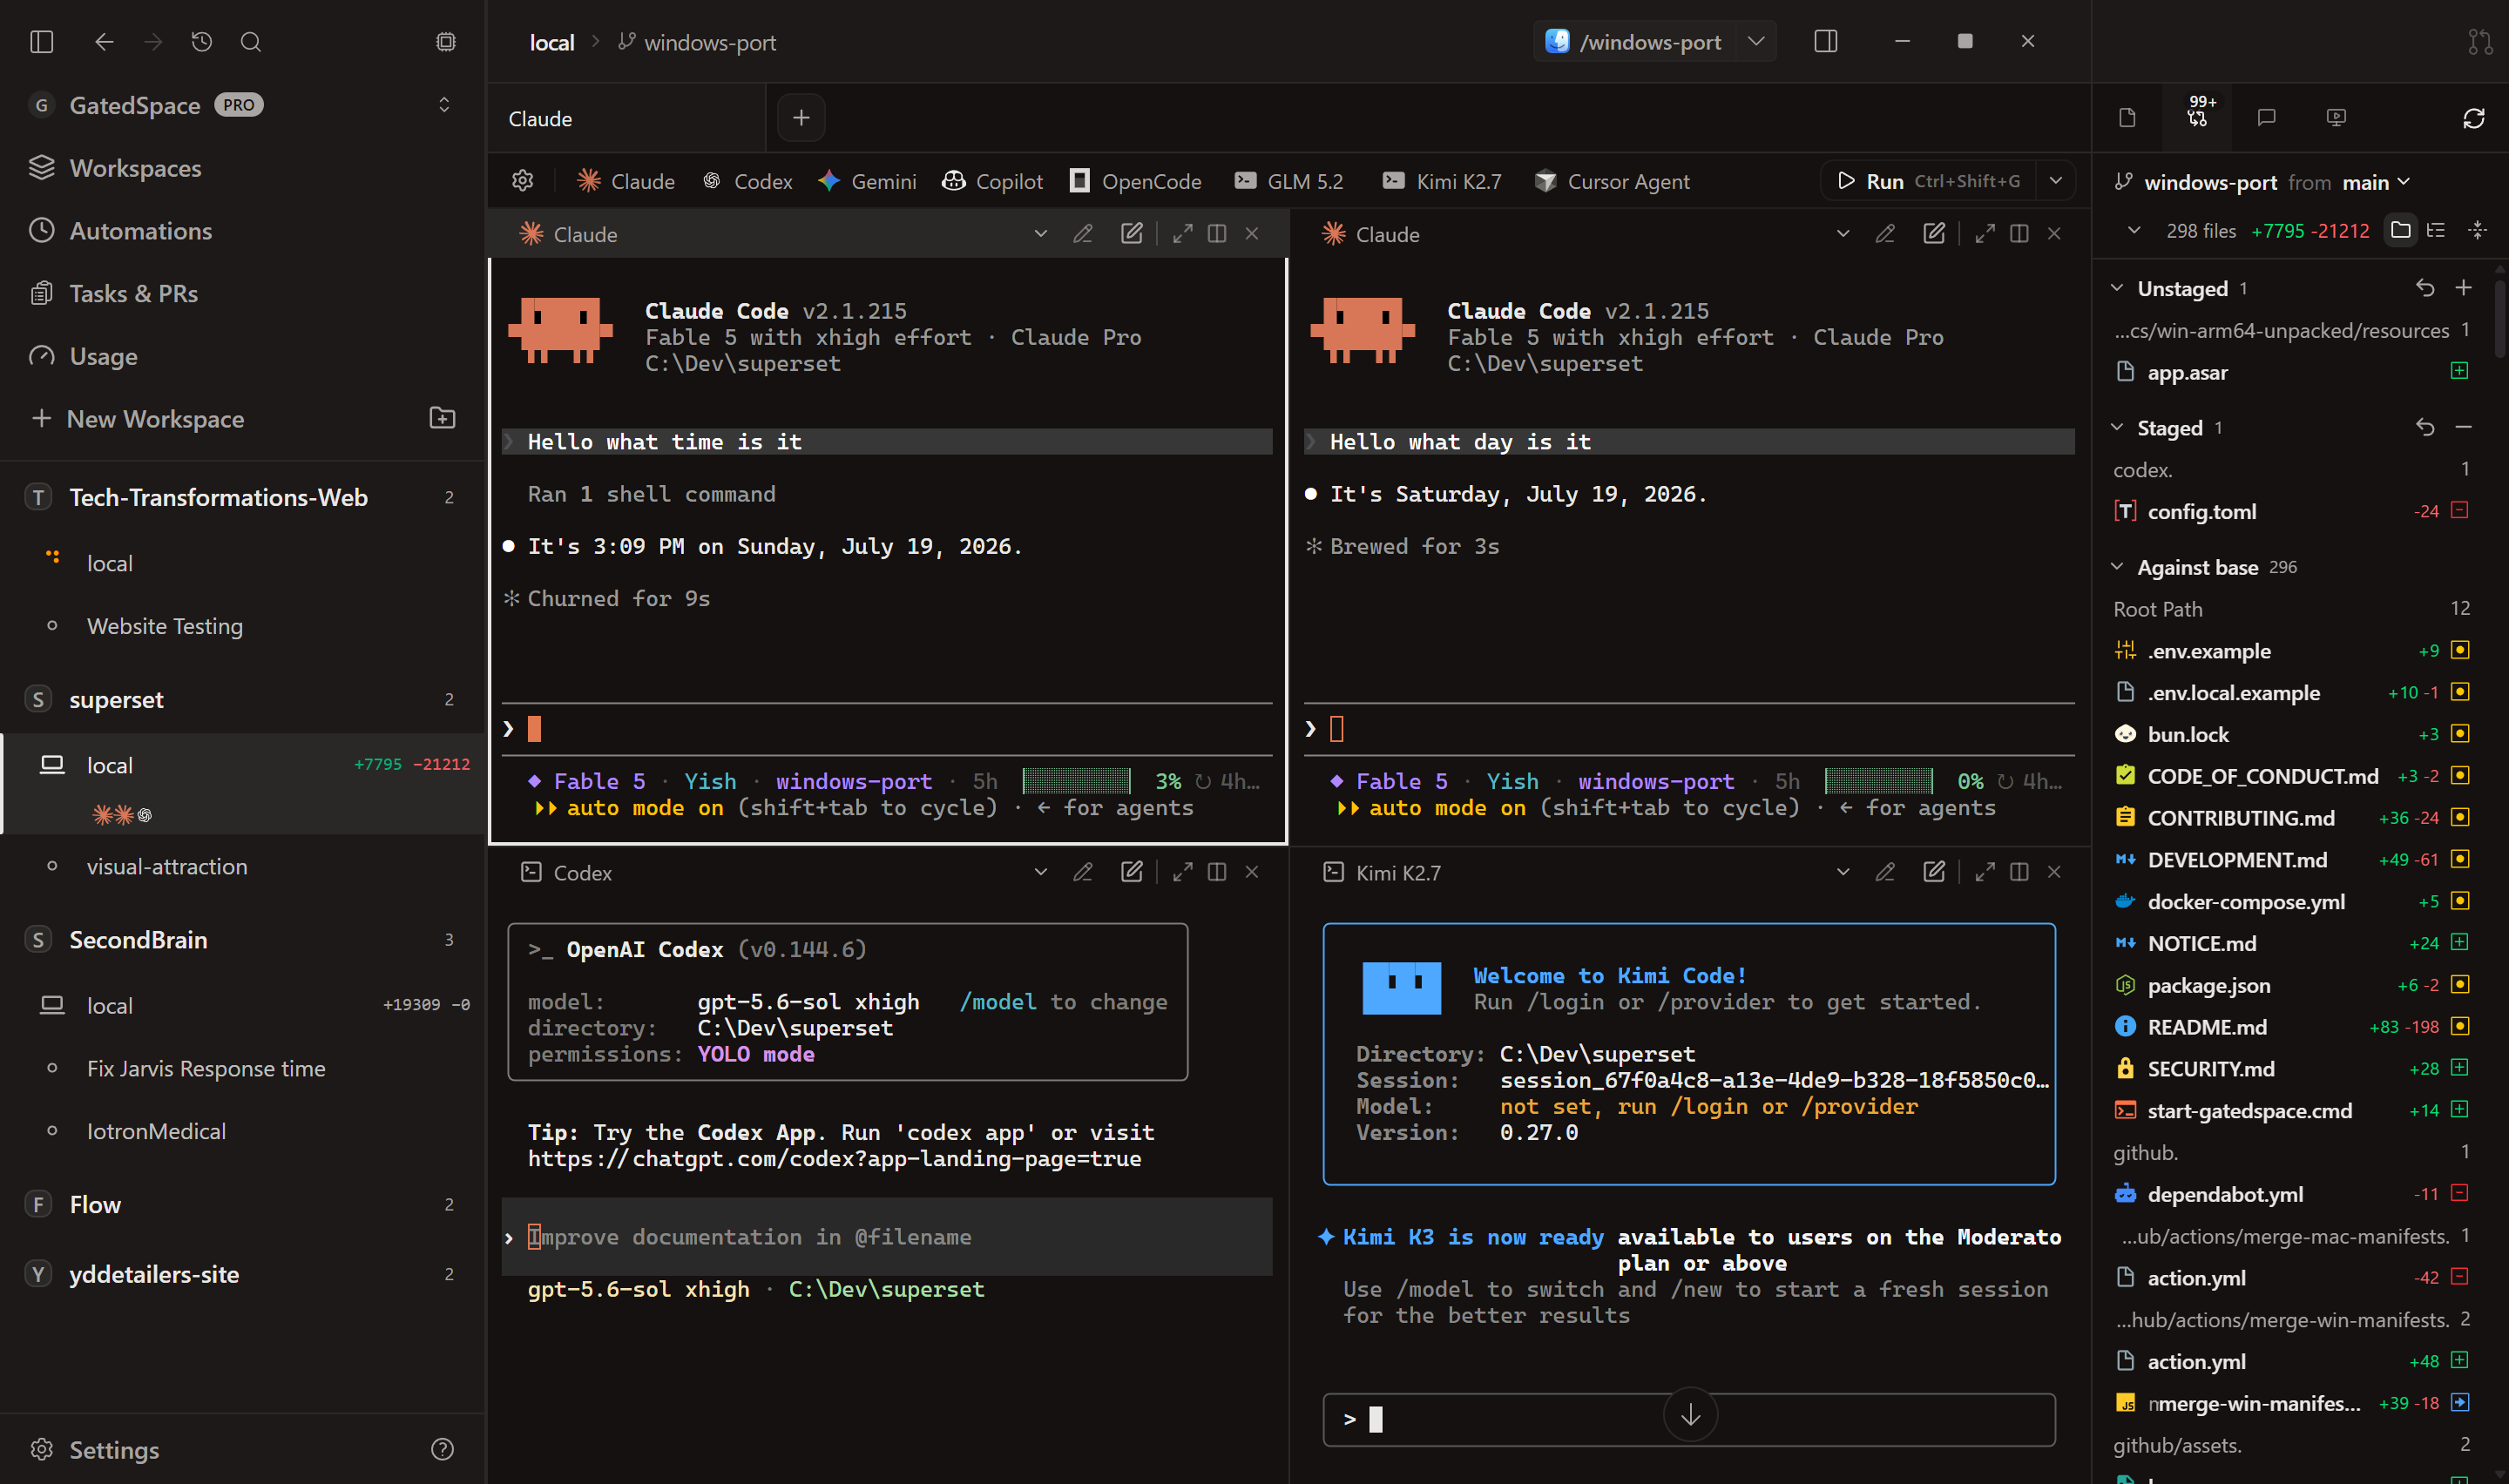Split the Kimi K2.7 pane
This screenshot has width=2509, height=1484.
pos(2019,873)
